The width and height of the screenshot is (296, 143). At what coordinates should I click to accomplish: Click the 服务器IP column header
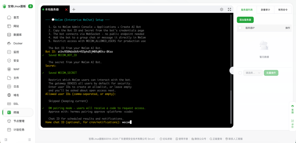250,28
